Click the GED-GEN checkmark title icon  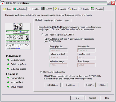2,3
